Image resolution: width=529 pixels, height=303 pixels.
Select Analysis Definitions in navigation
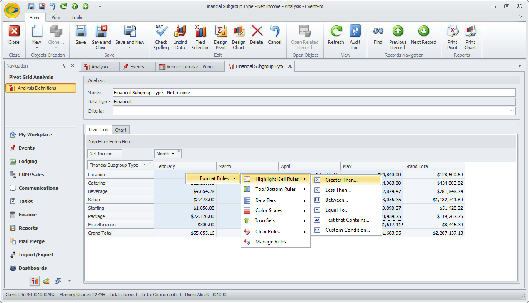40,88
